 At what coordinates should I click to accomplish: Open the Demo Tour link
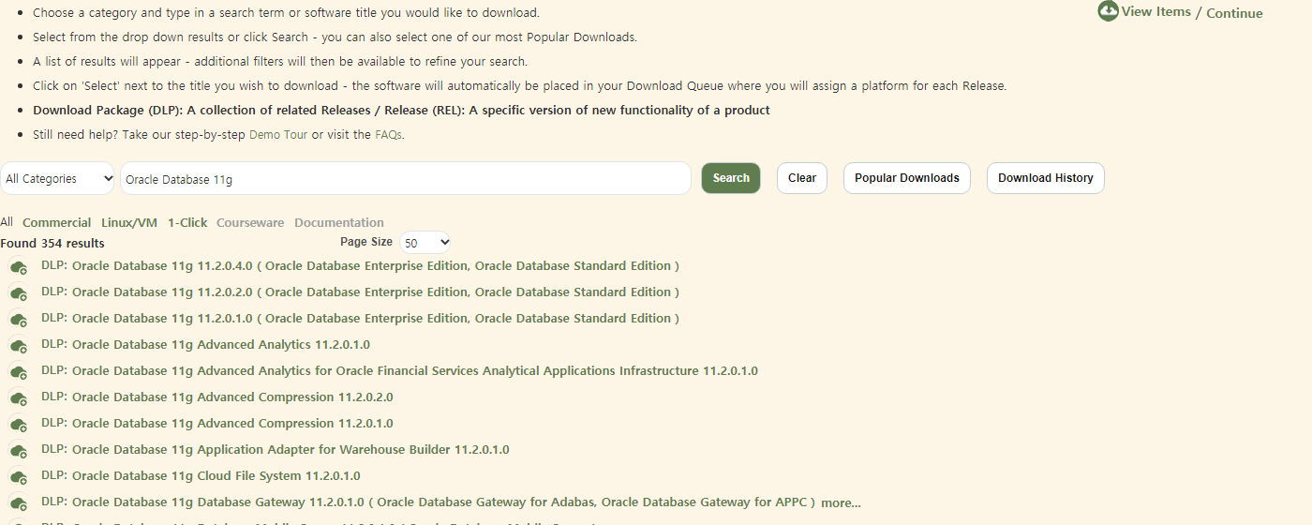pos(278,134)
